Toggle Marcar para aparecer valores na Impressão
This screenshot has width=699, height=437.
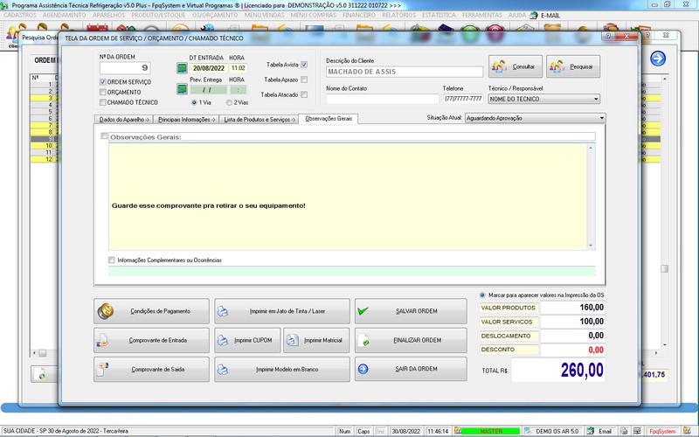(482, 295)
